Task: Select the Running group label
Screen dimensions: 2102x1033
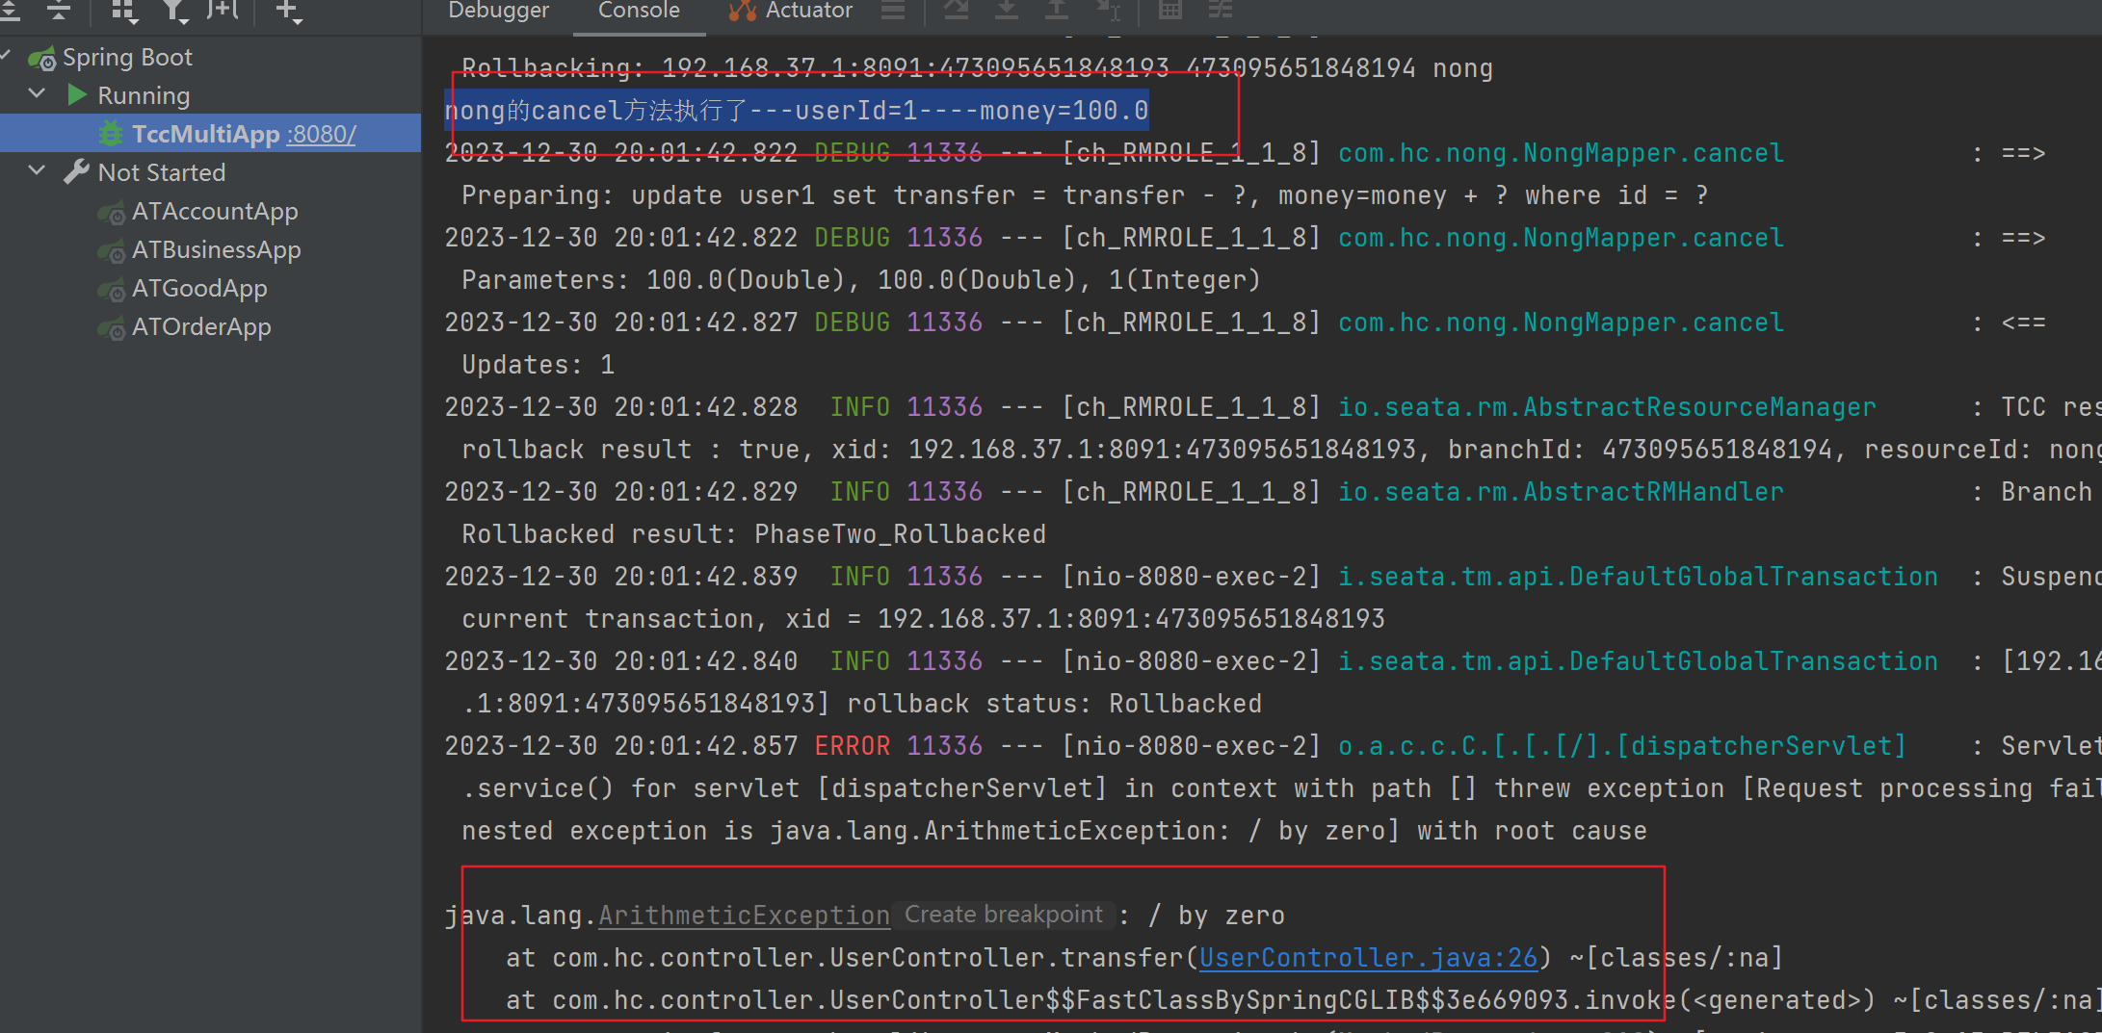Action: tap(144, 95)
